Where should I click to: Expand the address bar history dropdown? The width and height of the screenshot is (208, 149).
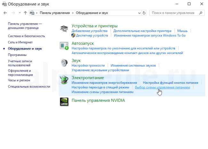[x=139, y=13]
